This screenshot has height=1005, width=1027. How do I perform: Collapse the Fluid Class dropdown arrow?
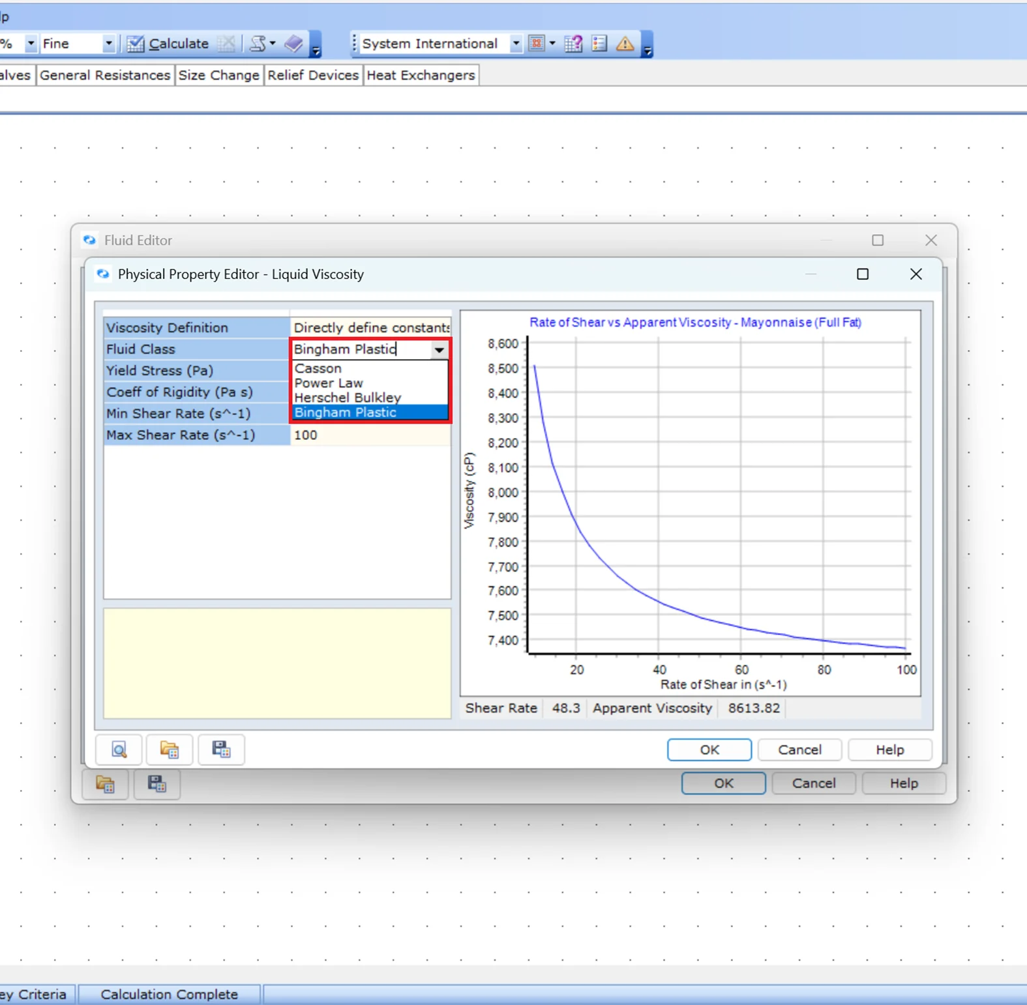click(439, 350)
